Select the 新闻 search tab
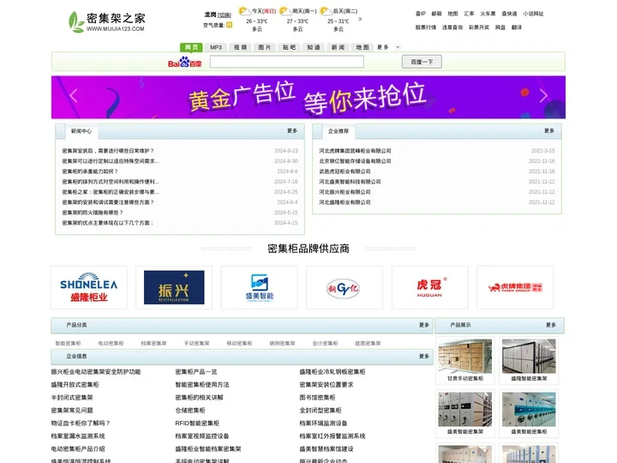This screenshot has height=463, width=617. [338, 47]
